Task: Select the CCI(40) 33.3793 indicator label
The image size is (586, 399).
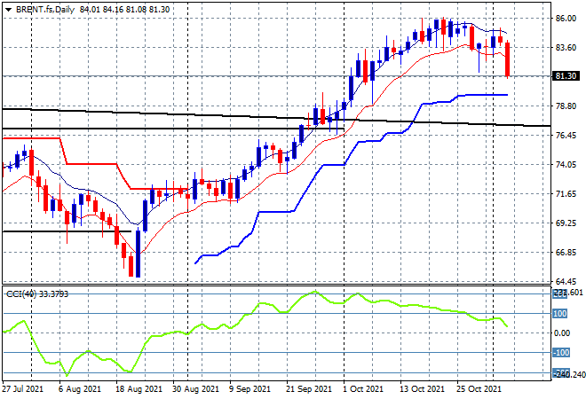Action: click(37, 294)
